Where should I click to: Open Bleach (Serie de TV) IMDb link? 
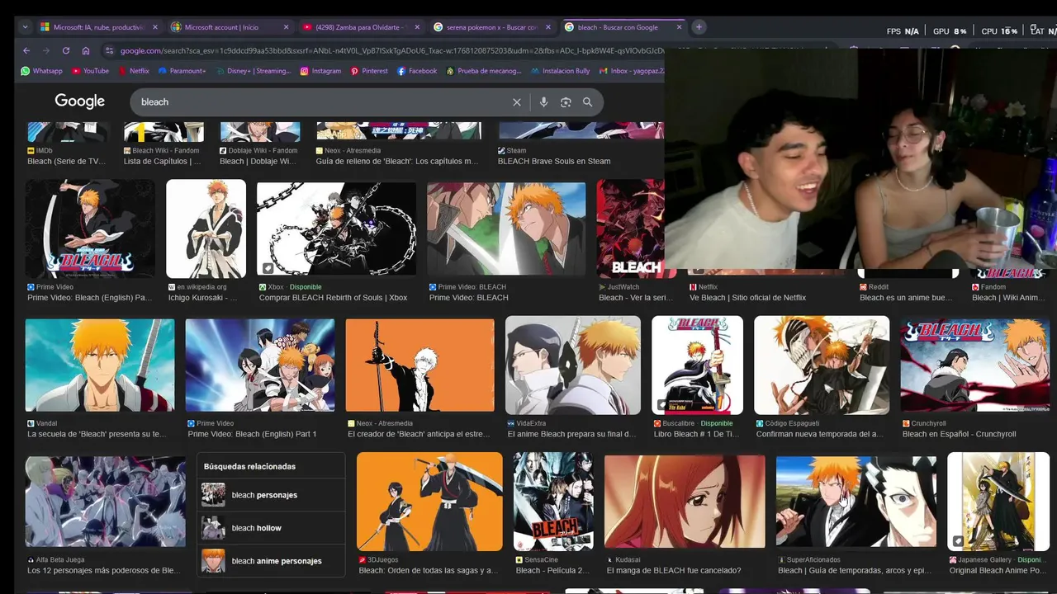coord(66,162)
